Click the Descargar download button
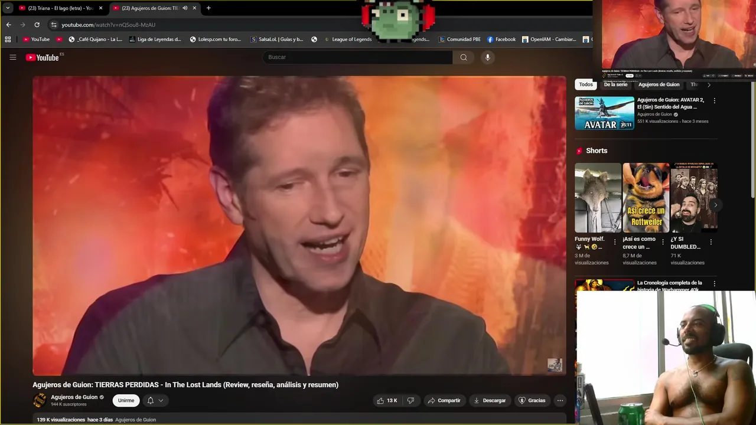Viewport: 756px width, 425px height. point(490,400)
